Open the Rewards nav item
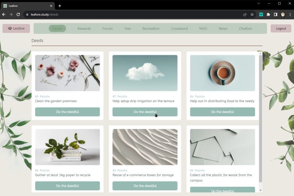The image size is (294, 196). click(84, 28)
